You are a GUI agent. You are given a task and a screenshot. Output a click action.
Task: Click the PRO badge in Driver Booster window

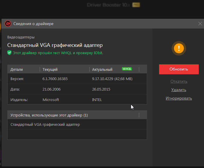136,5
